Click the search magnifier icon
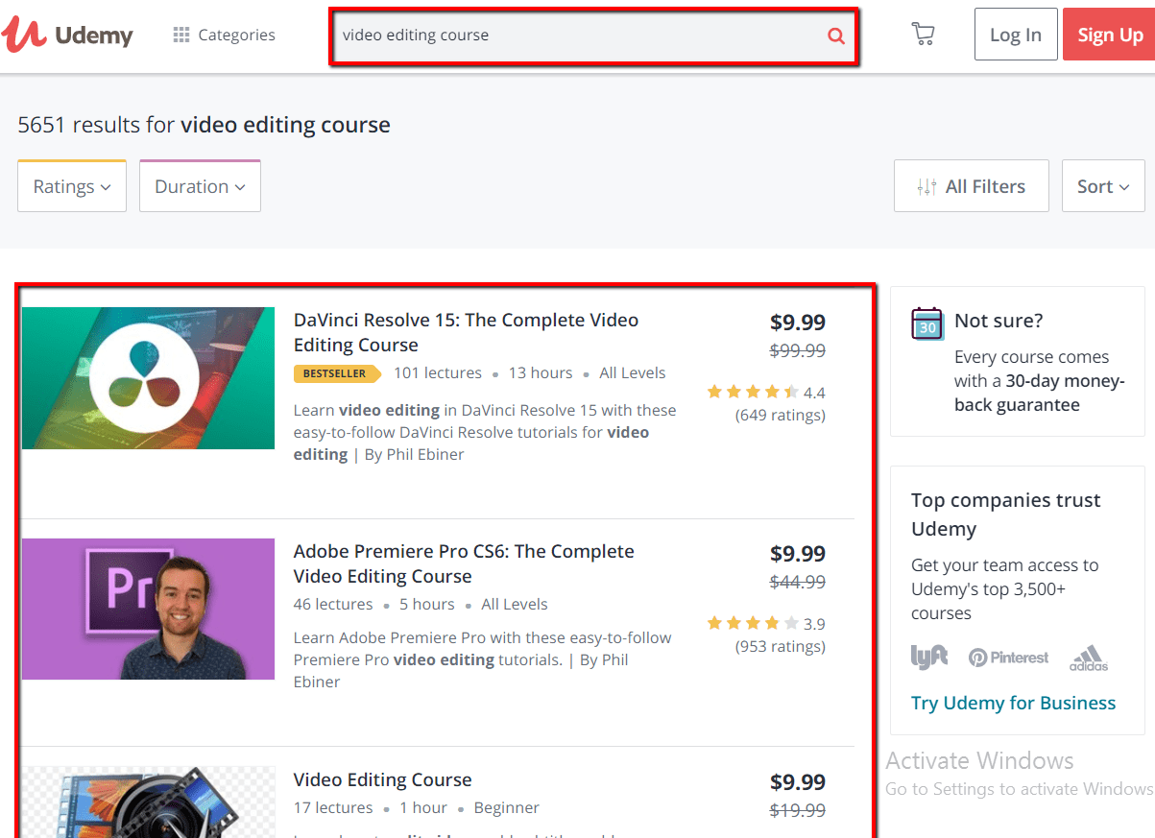The width and height of the screenshot is (1155, 838). pyautogui.click(x=835, y=36)
